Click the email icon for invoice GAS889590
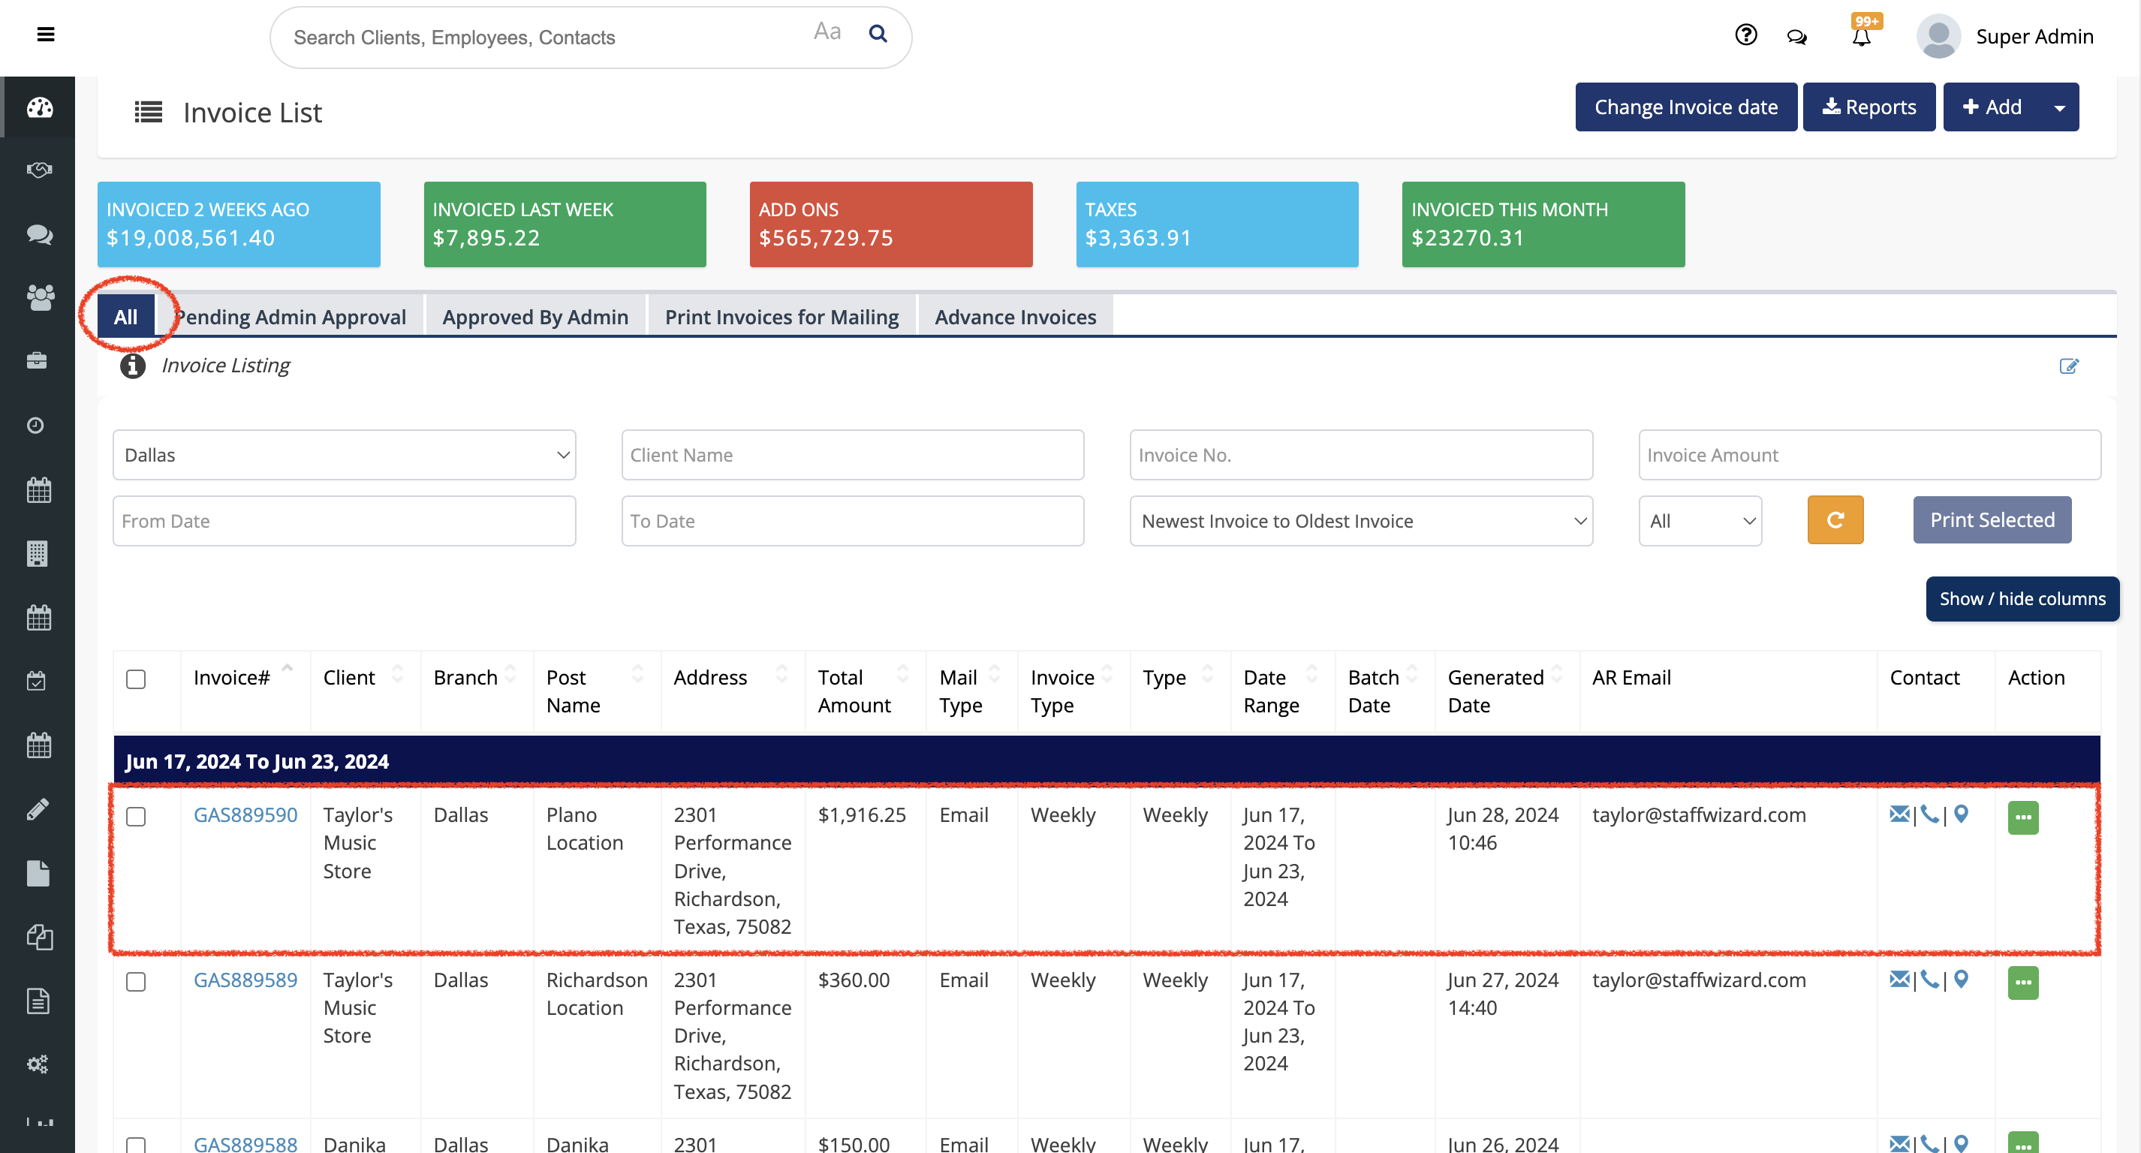2141x1153 pixels. pos(1899,814)
